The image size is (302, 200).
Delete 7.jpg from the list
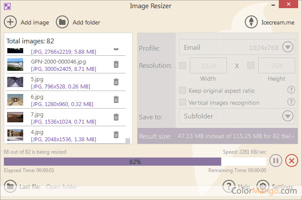(116, 117)
